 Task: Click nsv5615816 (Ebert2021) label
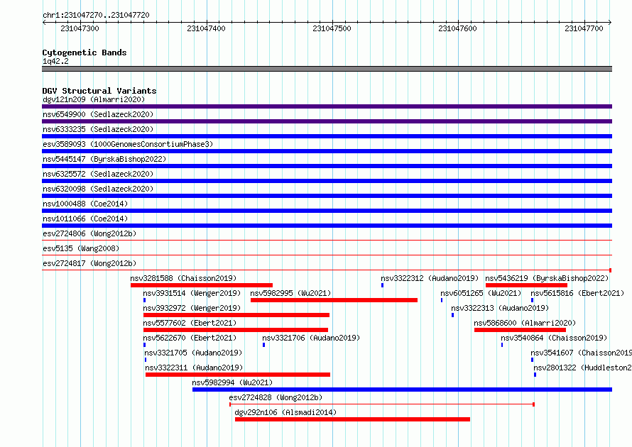pos(577,293)
